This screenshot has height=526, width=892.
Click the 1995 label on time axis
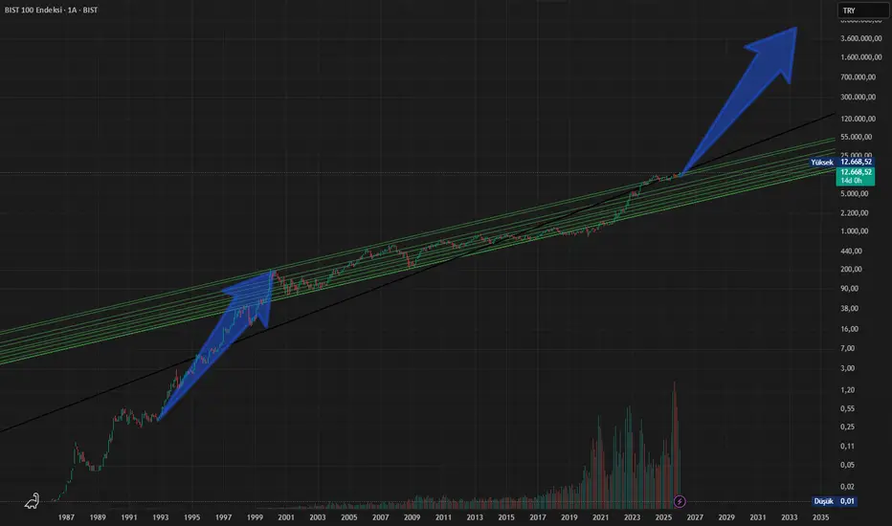click(191, 517)
